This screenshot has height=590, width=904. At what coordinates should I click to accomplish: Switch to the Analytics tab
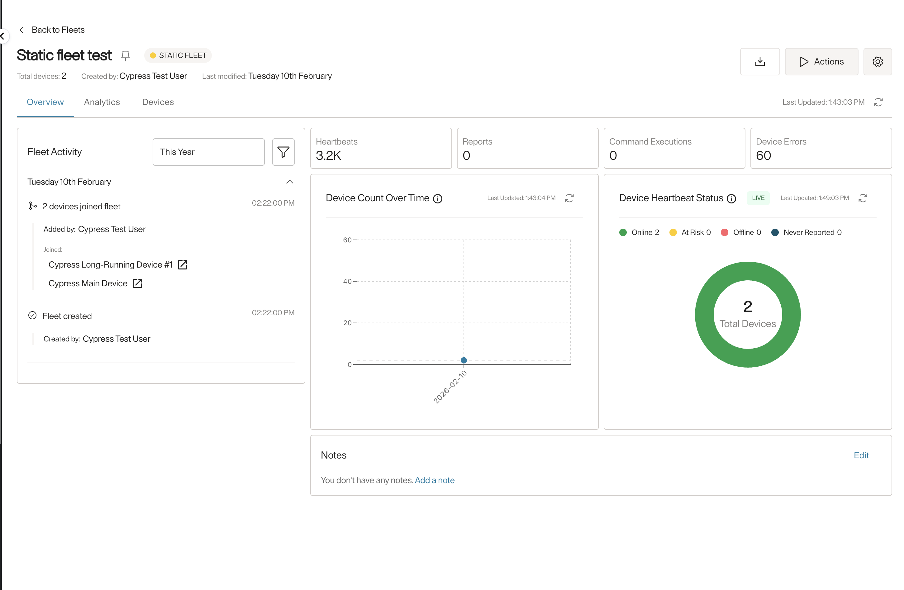102,102
